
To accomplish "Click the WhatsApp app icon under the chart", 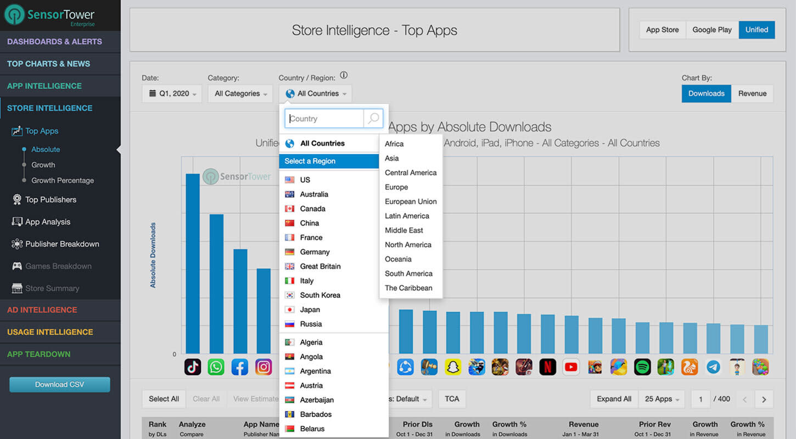I will tap(216, 367).
